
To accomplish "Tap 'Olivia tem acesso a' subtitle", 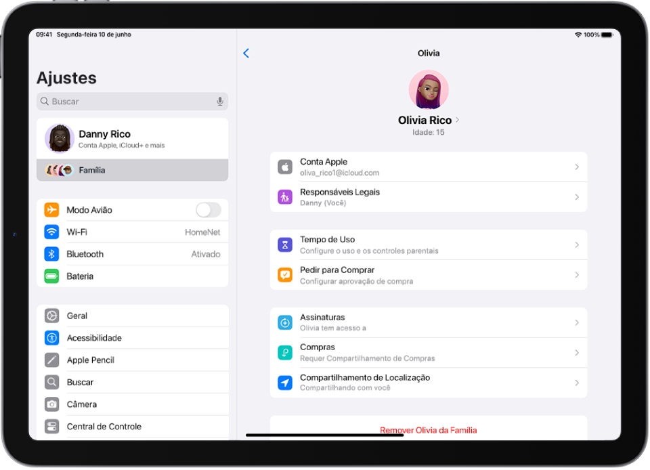I will coord(333,328).
